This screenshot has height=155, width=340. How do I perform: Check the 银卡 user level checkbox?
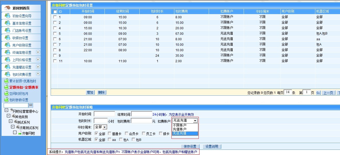(x=160, y=134)
